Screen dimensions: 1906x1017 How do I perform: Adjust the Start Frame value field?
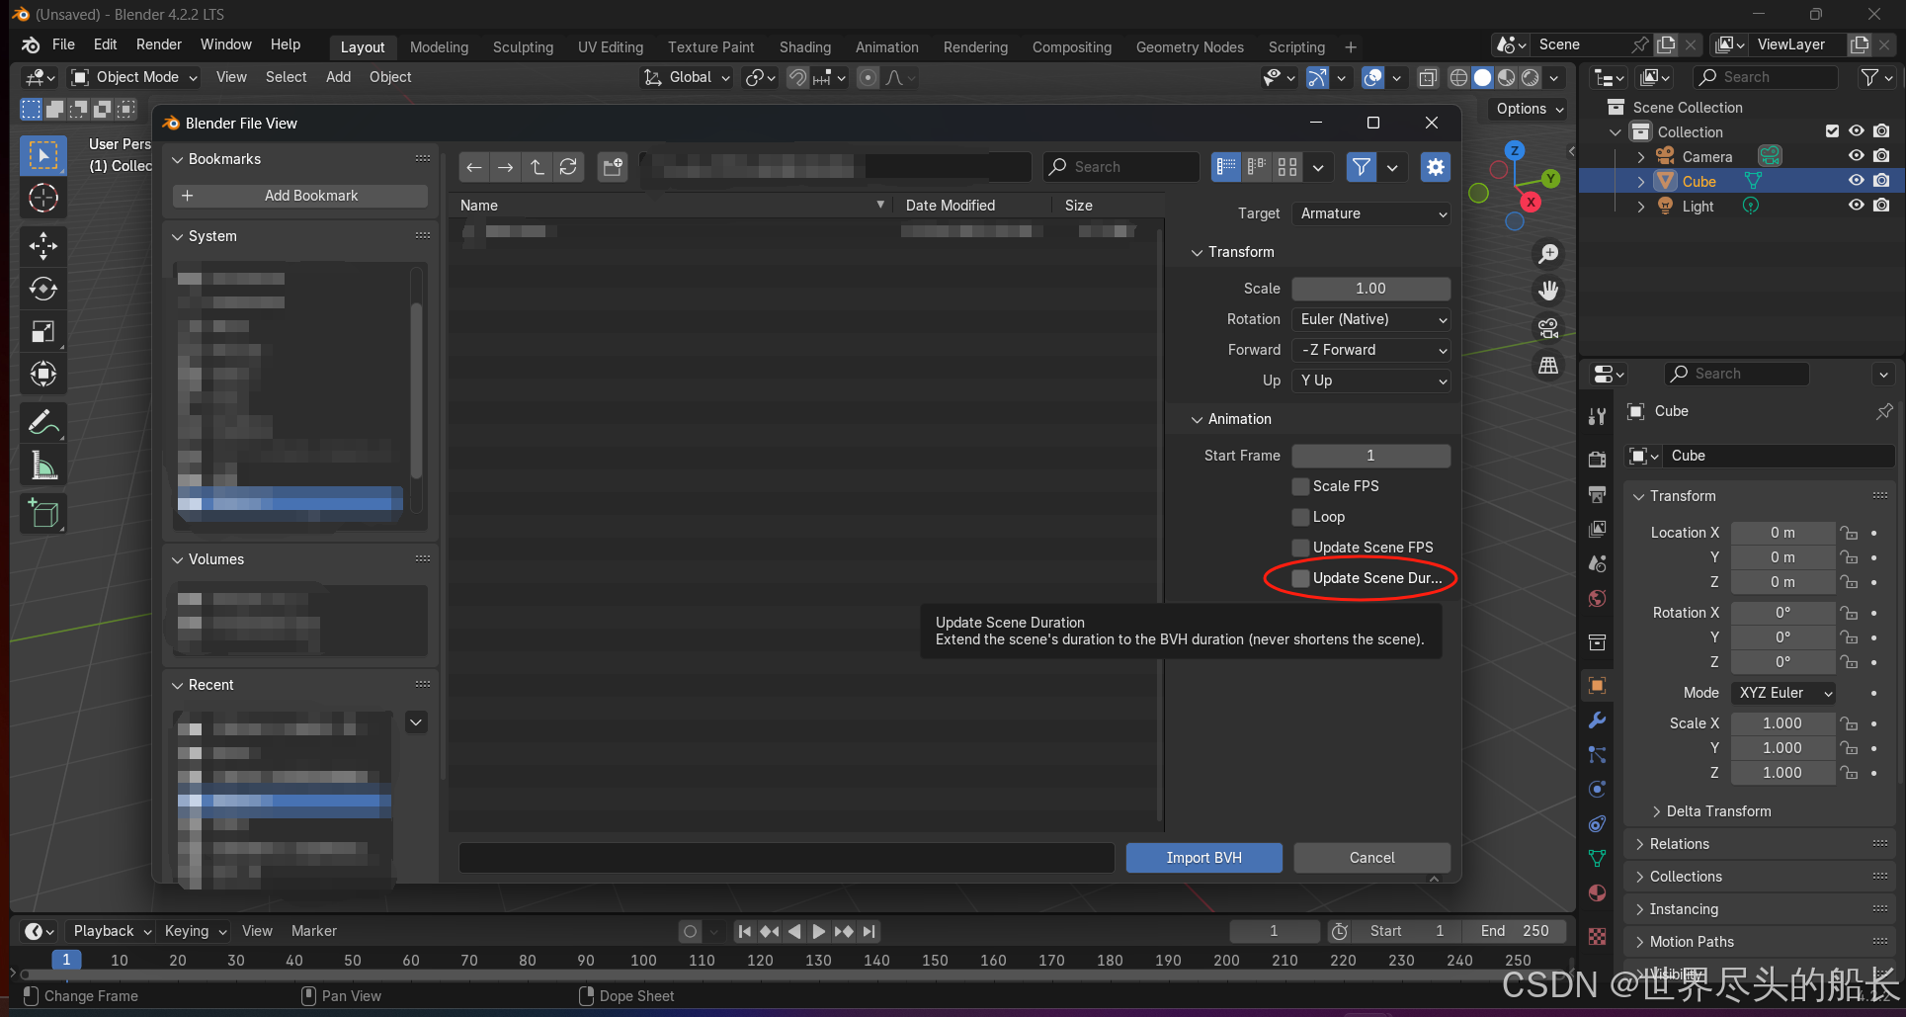point(1370,456)
